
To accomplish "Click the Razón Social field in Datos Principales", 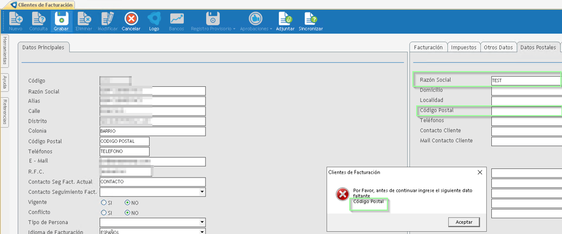I will (x=153, y=91).
